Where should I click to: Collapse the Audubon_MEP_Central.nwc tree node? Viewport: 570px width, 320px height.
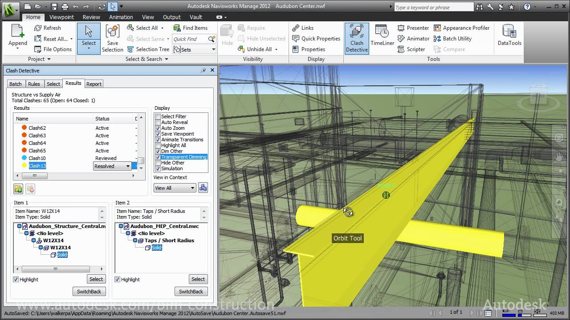click(x=121, y=226)
